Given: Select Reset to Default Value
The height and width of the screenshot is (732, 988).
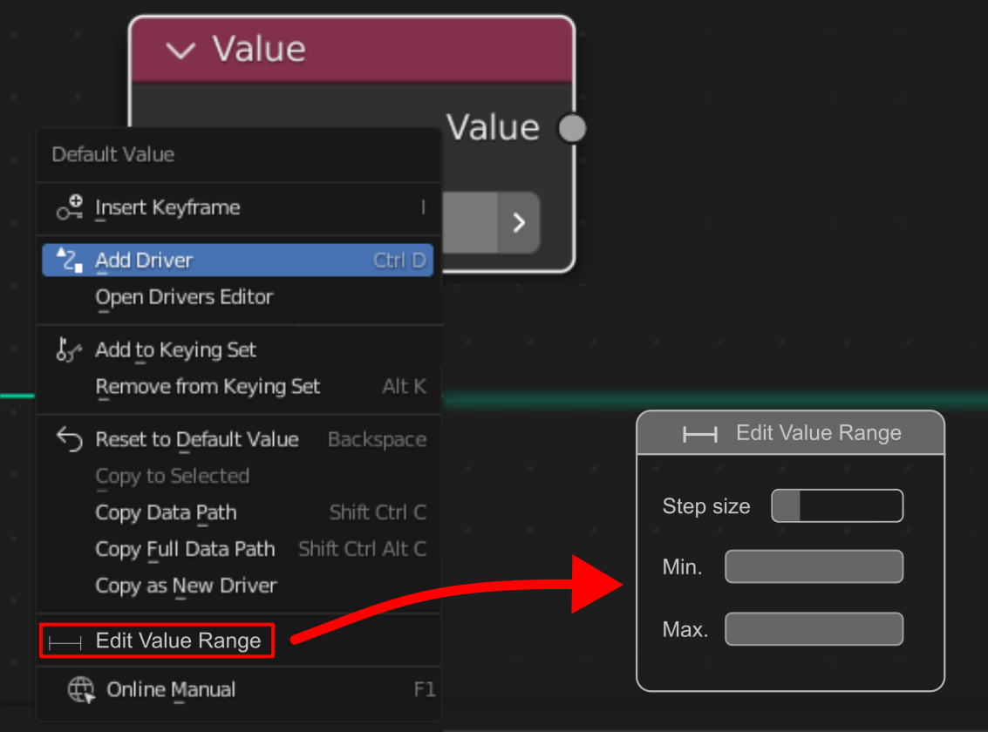Looking at the screenshot, I should [237, 439].
